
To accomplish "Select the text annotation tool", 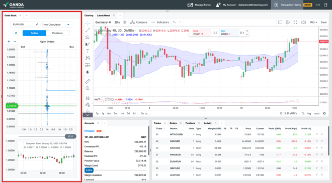I will 88,51.
